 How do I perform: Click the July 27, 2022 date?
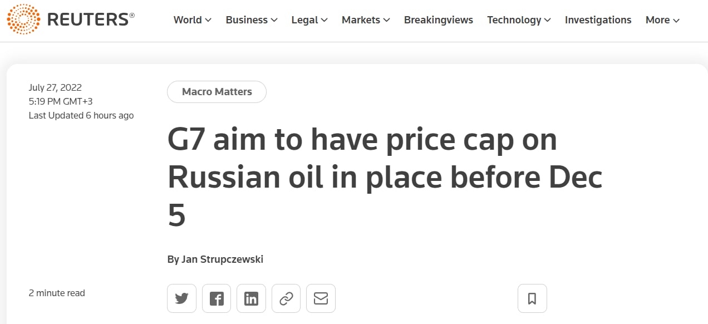(55, 87)
